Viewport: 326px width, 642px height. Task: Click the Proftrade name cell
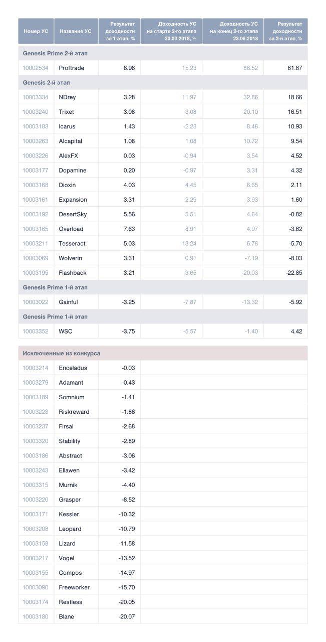pyautogui.click(x=71, y=68)
